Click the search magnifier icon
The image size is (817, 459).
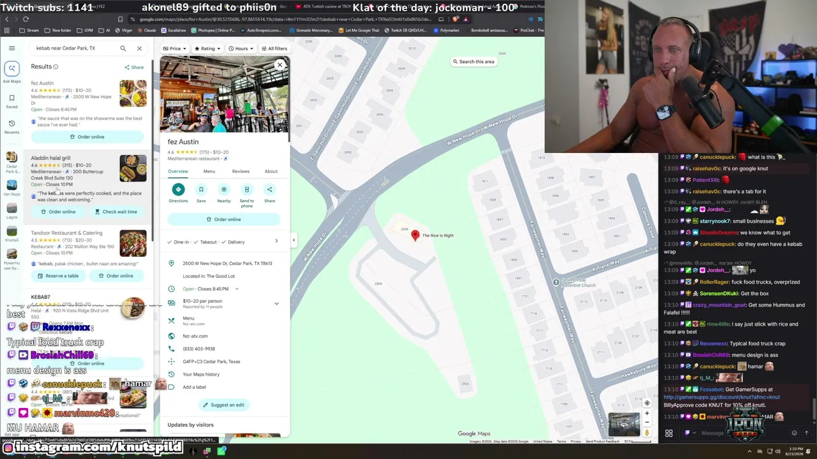[123, 48]
